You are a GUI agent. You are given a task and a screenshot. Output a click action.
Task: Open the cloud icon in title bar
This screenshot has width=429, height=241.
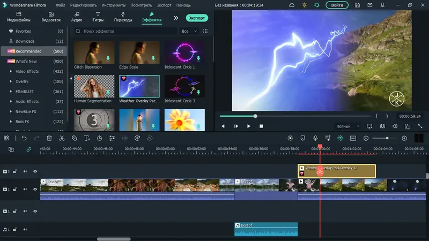click(292, 5)
